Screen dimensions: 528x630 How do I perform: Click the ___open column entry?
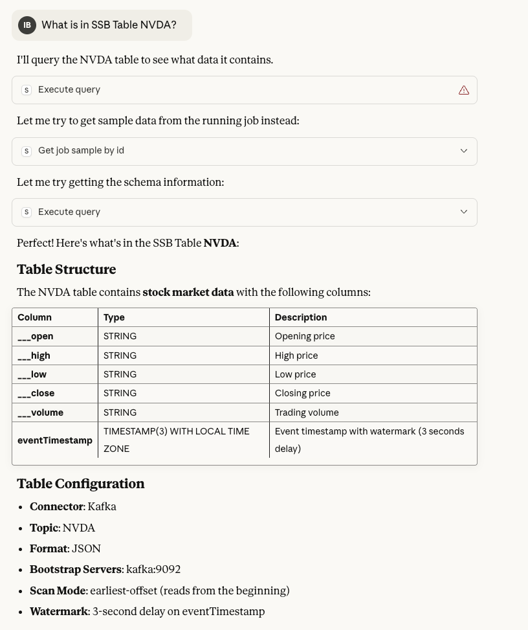(x=35, y=336)
